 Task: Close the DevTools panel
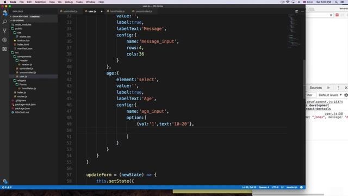point(346,88)
